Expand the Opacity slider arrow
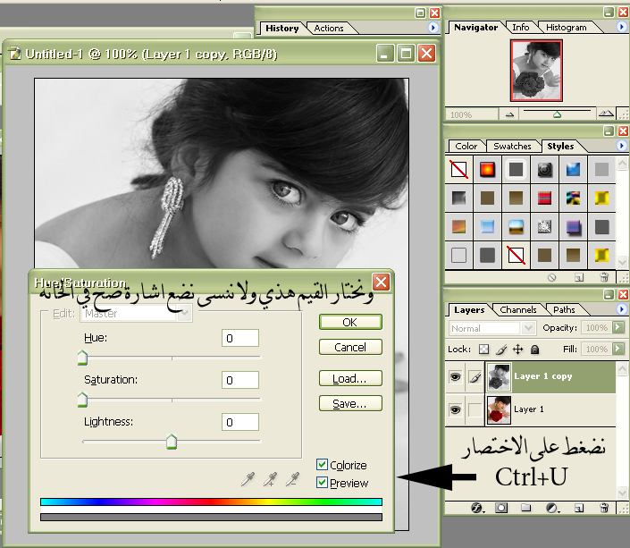630x548 pixels. [x=617, y=328]
